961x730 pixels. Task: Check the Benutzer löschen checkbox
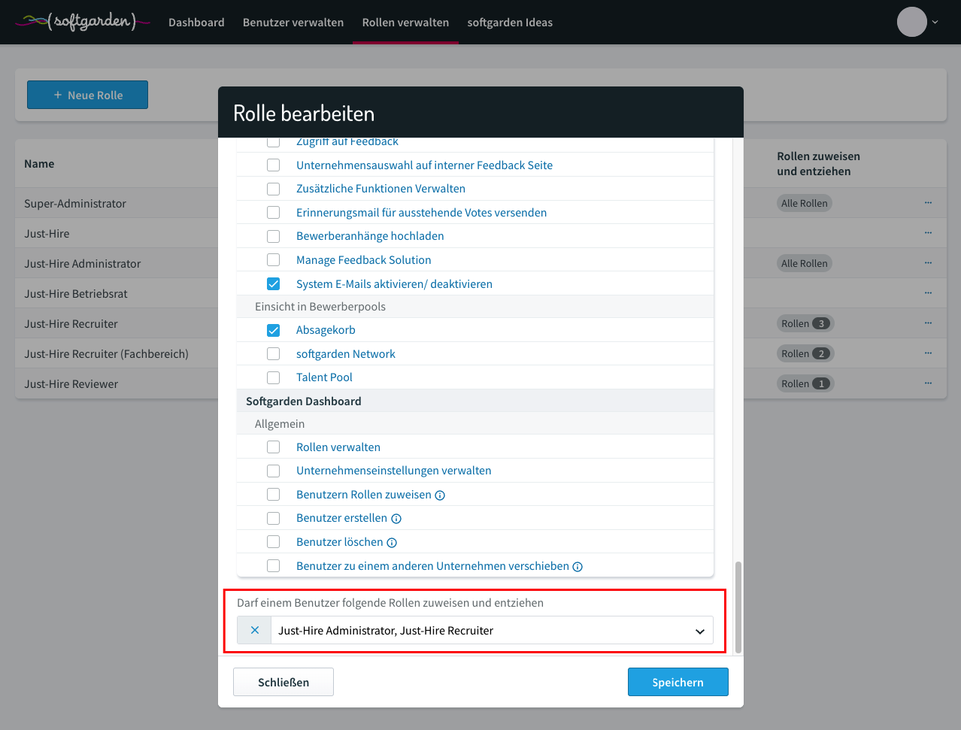coord(274,542)
